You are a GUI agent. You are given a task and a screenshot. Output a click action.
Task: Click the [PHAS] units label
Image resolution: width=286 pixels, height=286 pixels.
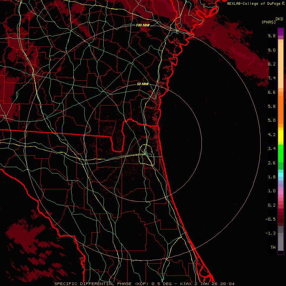tap(269, 22)
